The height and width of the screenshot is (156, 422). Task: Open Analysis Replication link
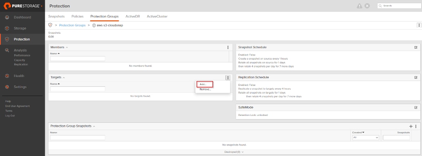point(21,64)
